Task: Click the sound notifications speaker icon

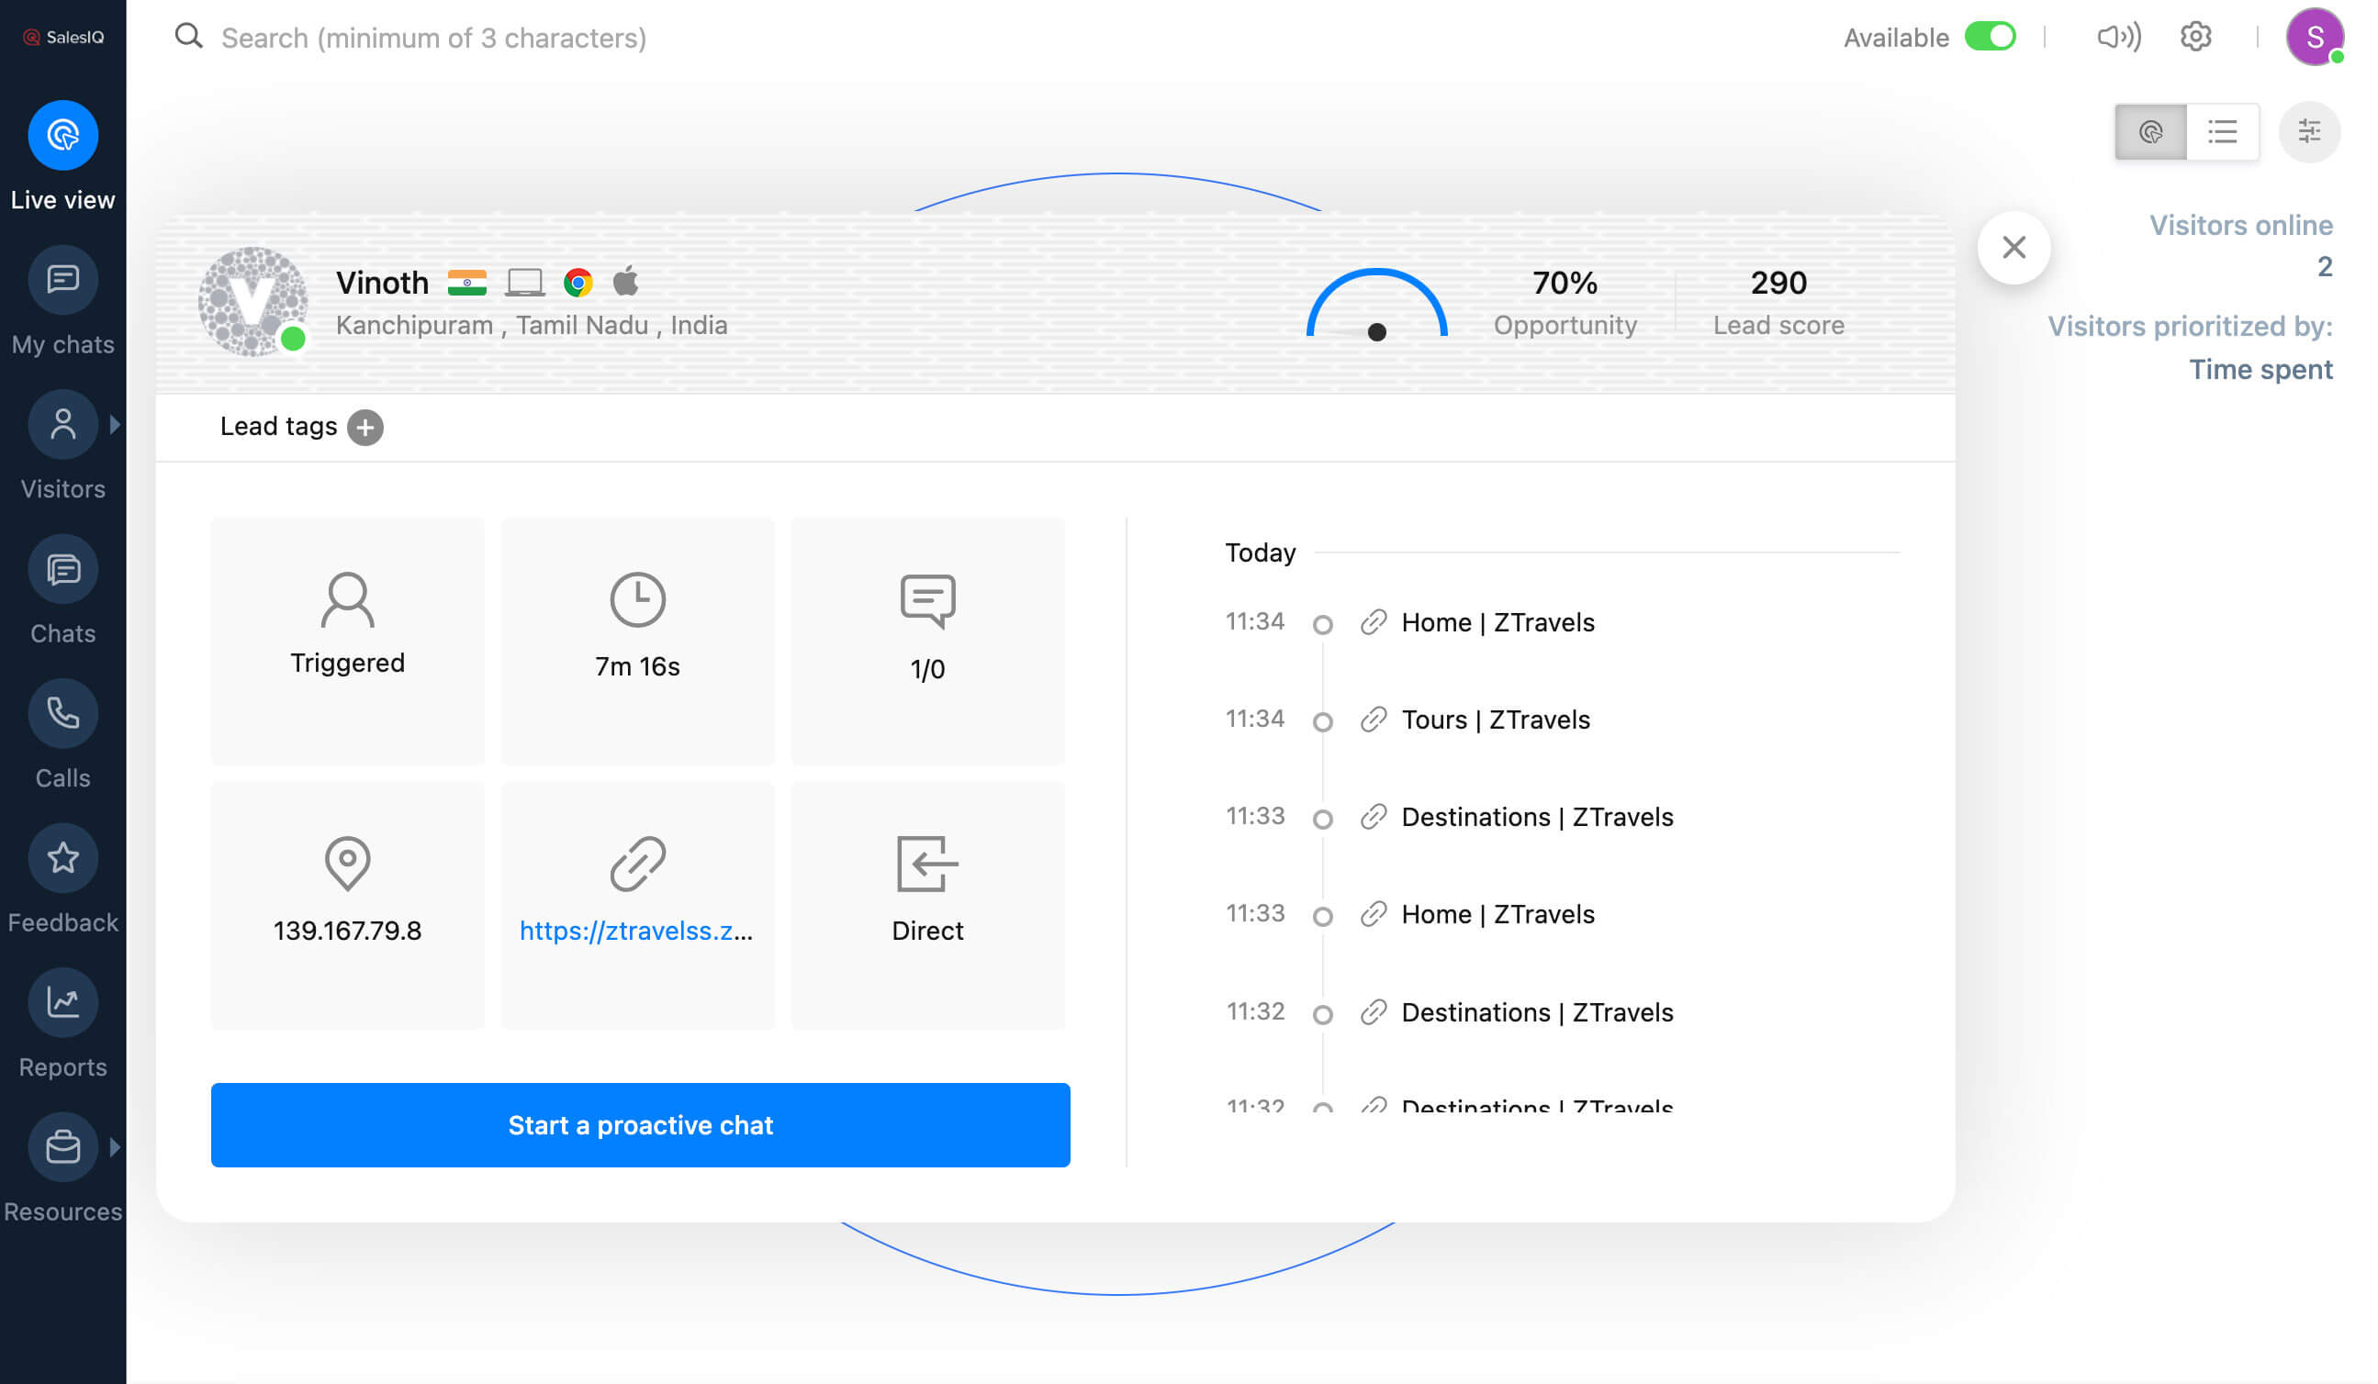Action: pos(2117,37)
